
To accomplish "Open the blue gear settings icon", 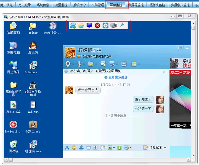I will click(x=105, y=26).
